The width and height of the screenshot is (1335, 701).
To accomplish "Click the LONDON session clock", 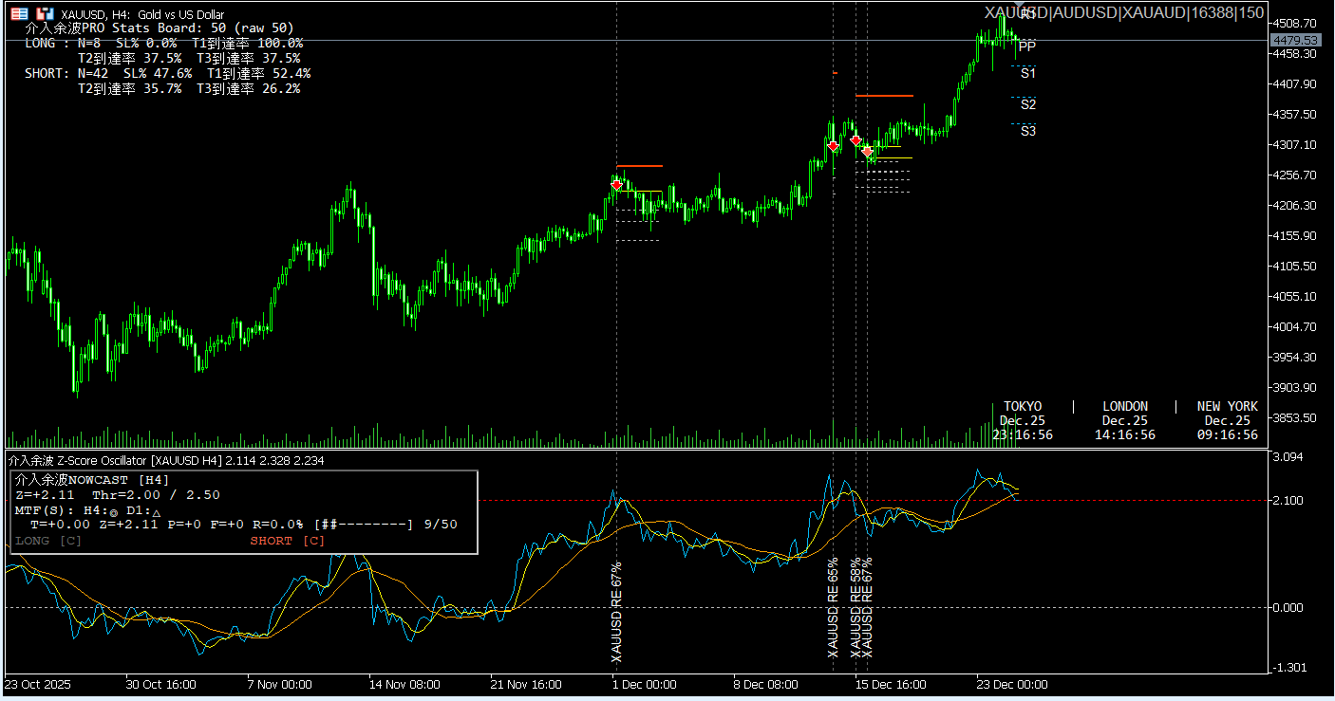I will tap(1125, 420).
